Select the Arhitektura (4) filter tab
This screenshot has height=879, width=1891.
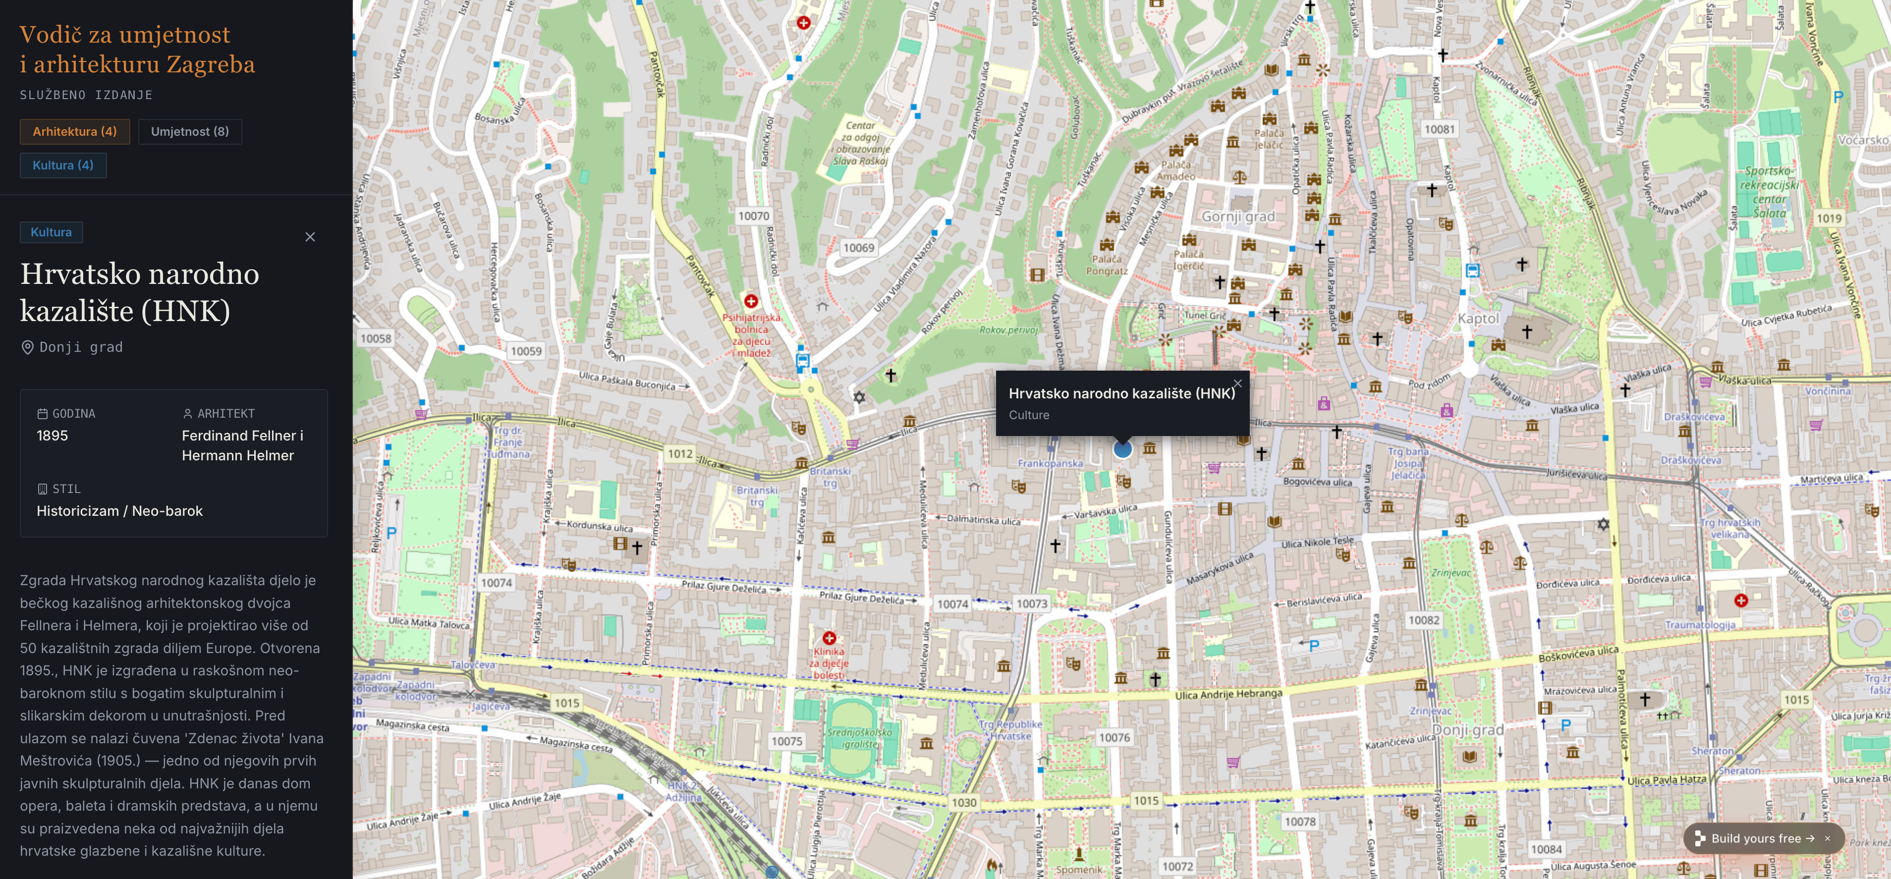[75, 131]
